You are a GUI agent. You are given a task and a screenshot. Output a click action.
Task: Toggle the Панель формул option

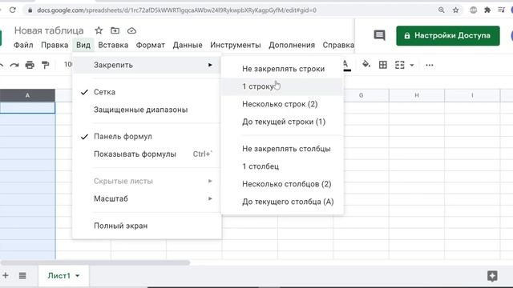(x=147, y=137)
